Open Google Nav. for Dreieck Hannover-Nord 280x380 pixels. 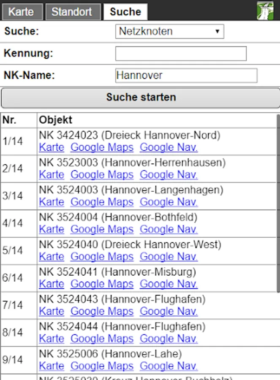click(x=169, y=147)
